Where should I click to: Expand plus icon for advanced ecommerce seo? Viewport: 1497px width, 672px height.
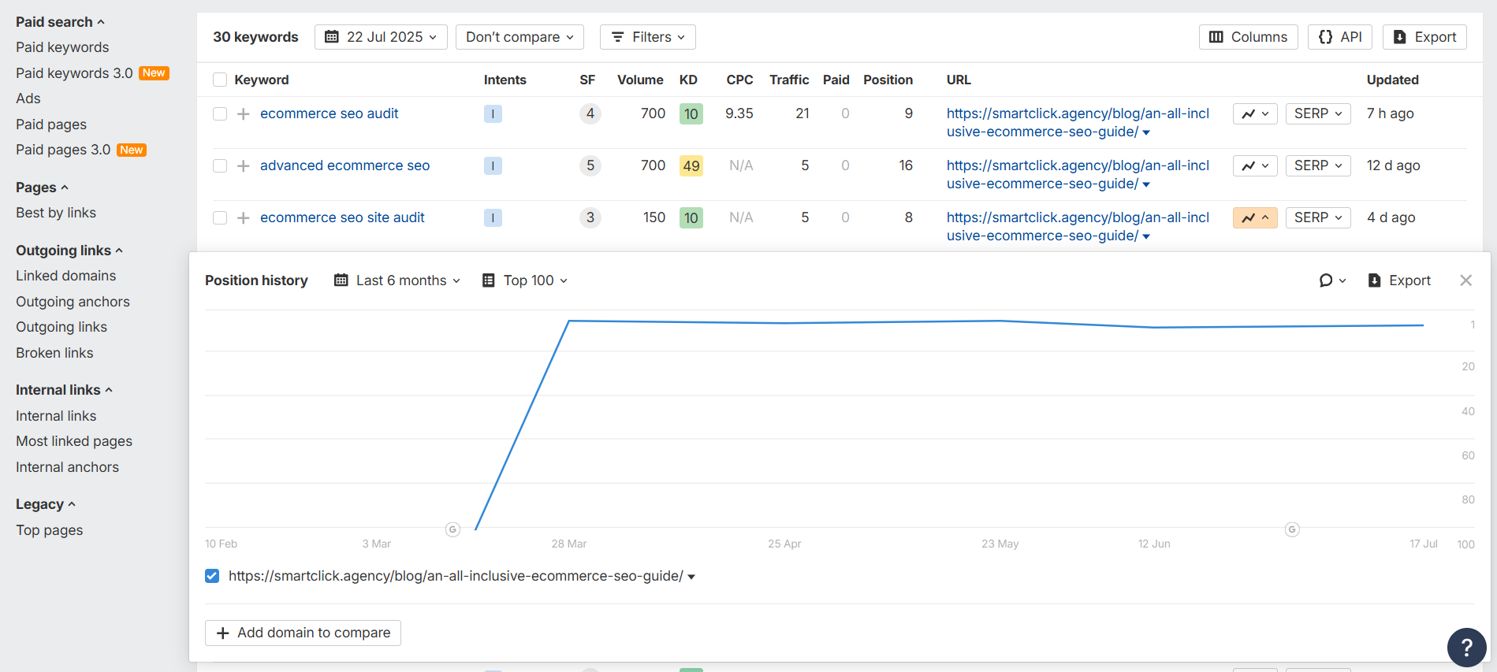(244, 166)
